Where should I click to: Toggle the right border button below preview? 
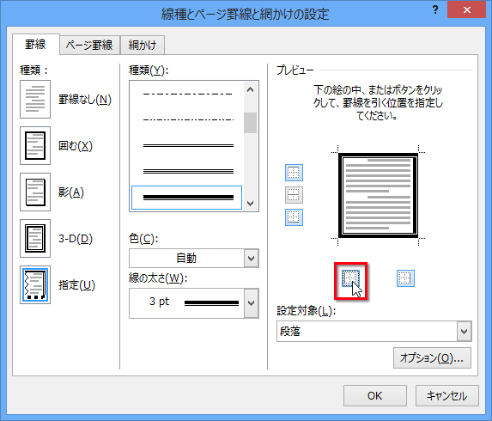405,278
